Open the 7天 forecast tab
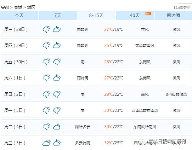This screenshot has width=192, height=150. click(x=58, y=15)
